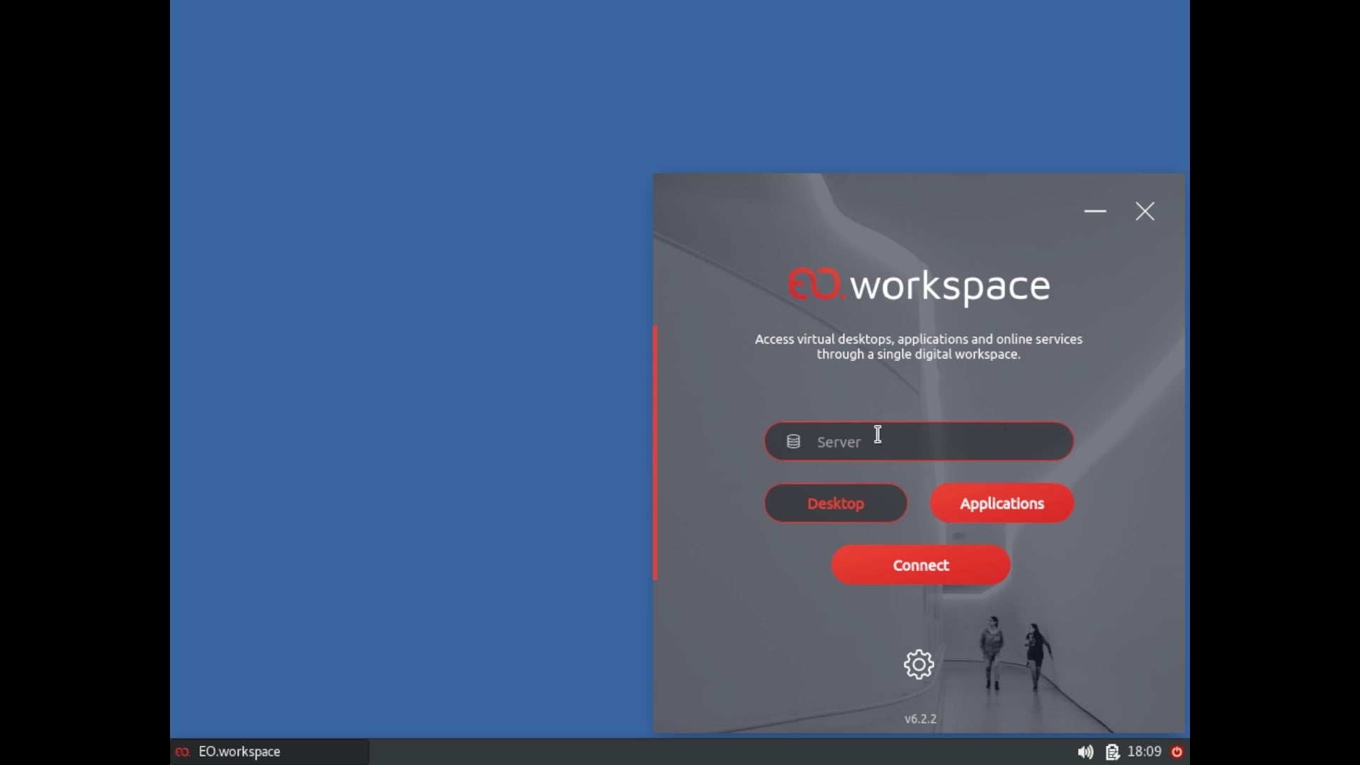Click the v6.2.2 version label

click(920, 719)
